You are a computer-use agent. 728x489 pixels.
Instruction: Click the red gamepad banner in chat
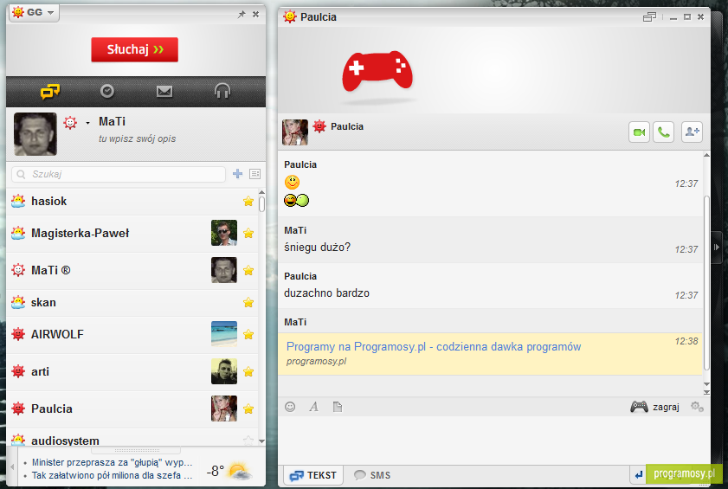coord(377,71)
